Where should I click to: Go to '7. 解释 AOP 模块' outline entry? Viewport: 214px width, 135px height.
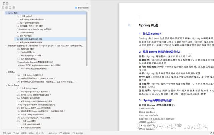coord(24,36)
